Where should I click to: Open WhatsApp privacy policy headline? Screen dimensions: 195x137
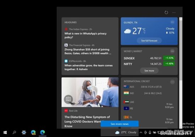(85, 36)
